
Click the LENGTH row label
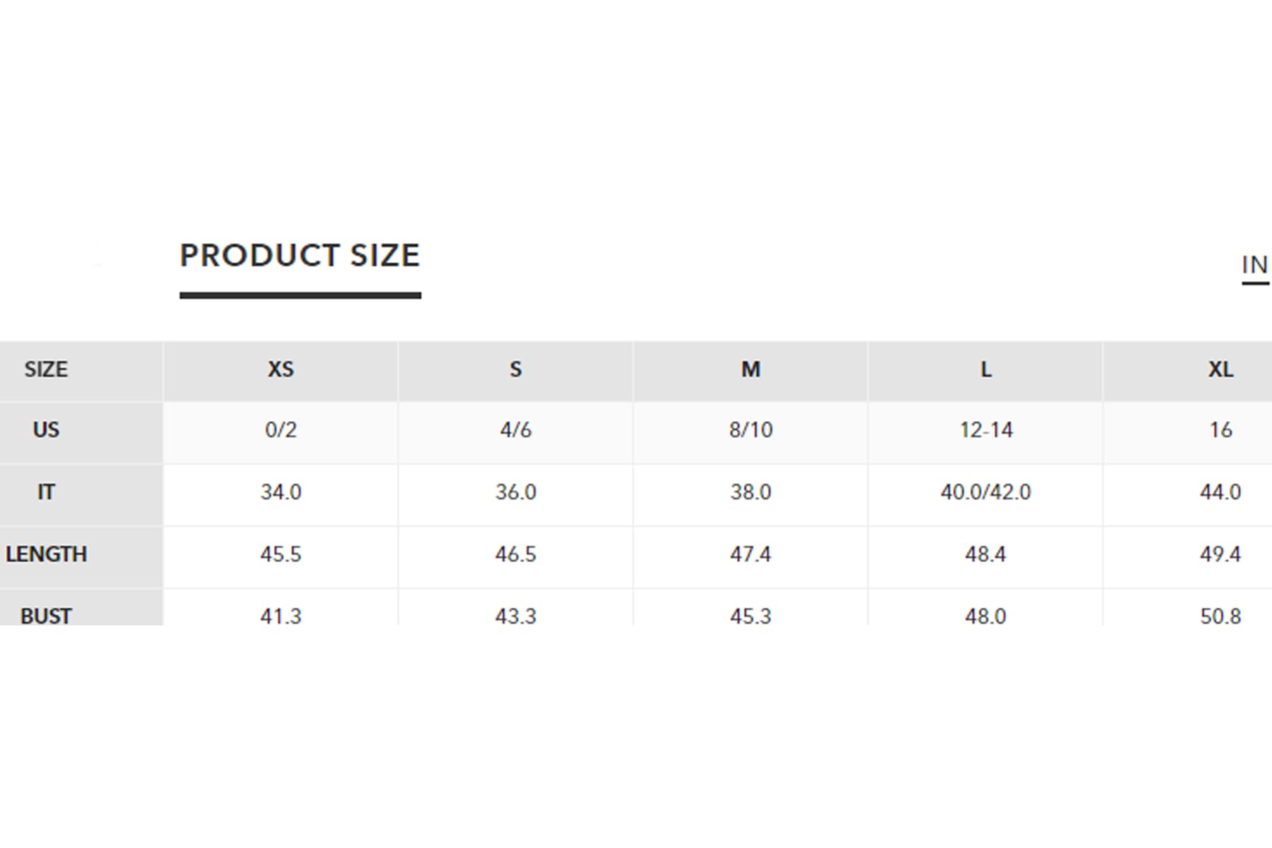(x=46, y=555)
